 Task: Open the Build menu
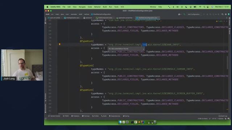click(x=105, y=7)
